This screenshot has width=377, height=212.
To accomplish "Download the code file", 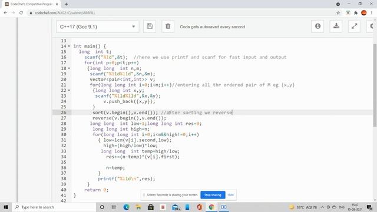I will coord(336,26).
